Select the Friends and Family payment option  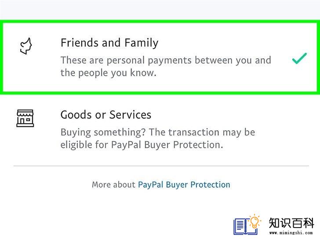160,57
